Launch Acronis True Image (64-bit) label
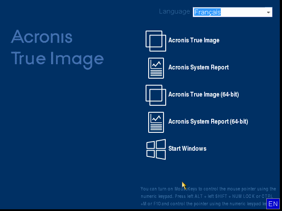 pos(204,94)
